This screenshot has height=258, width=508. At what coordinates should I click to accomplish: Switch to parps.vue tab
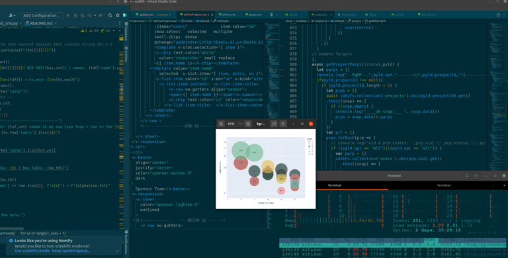(x=253, y=15)
